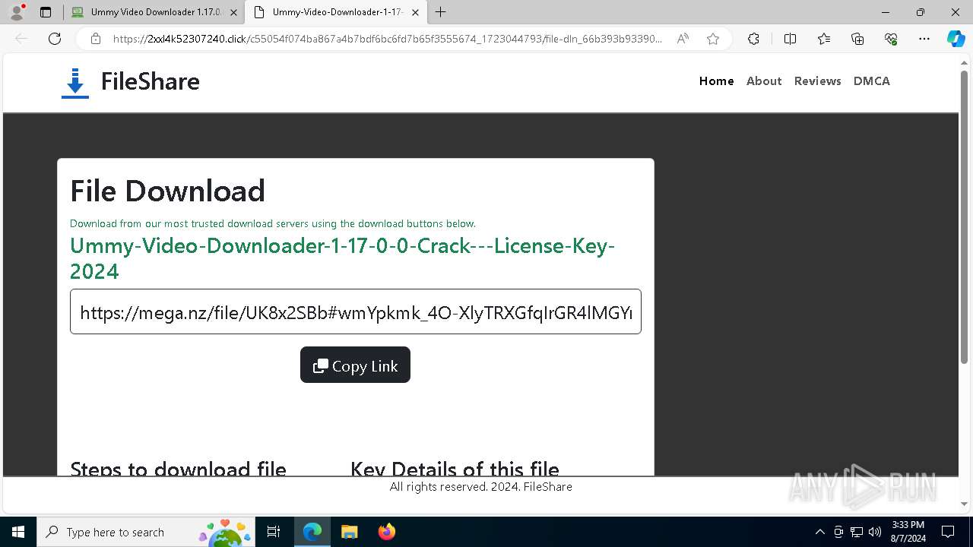This screenshot has height=547, width=973.
Task: Open a new browser tab
Action: click(x=441, y=12)
